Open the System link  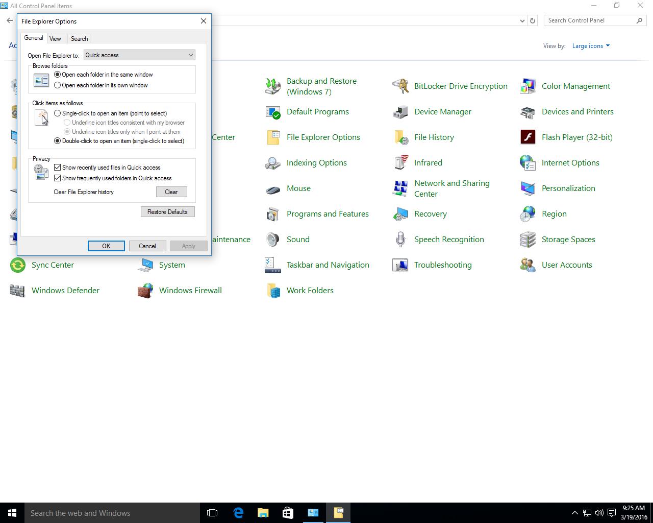tap(172, 265)
